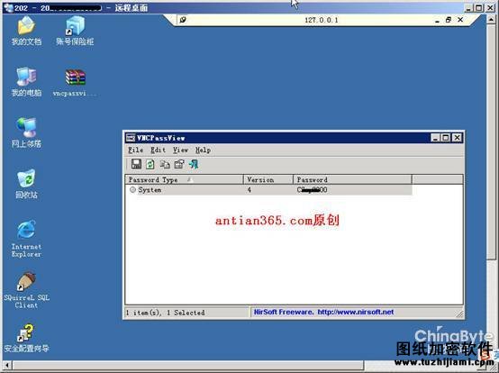Open the View menu
Screen dimensions: 499x373
click(180, 150)
